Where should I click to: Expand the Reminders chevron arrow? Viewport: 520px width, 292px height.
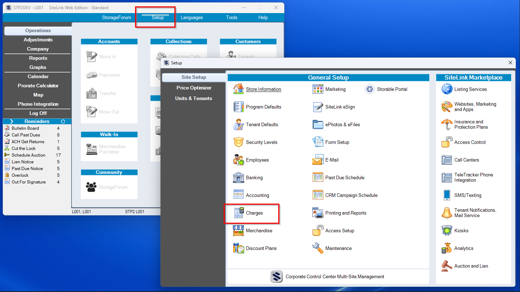tap(12, 121)
